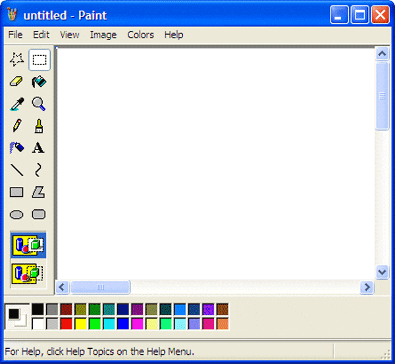Screen dimensions: 395x364
Task: Expand the View menu
Action: (x=69, y=35)
